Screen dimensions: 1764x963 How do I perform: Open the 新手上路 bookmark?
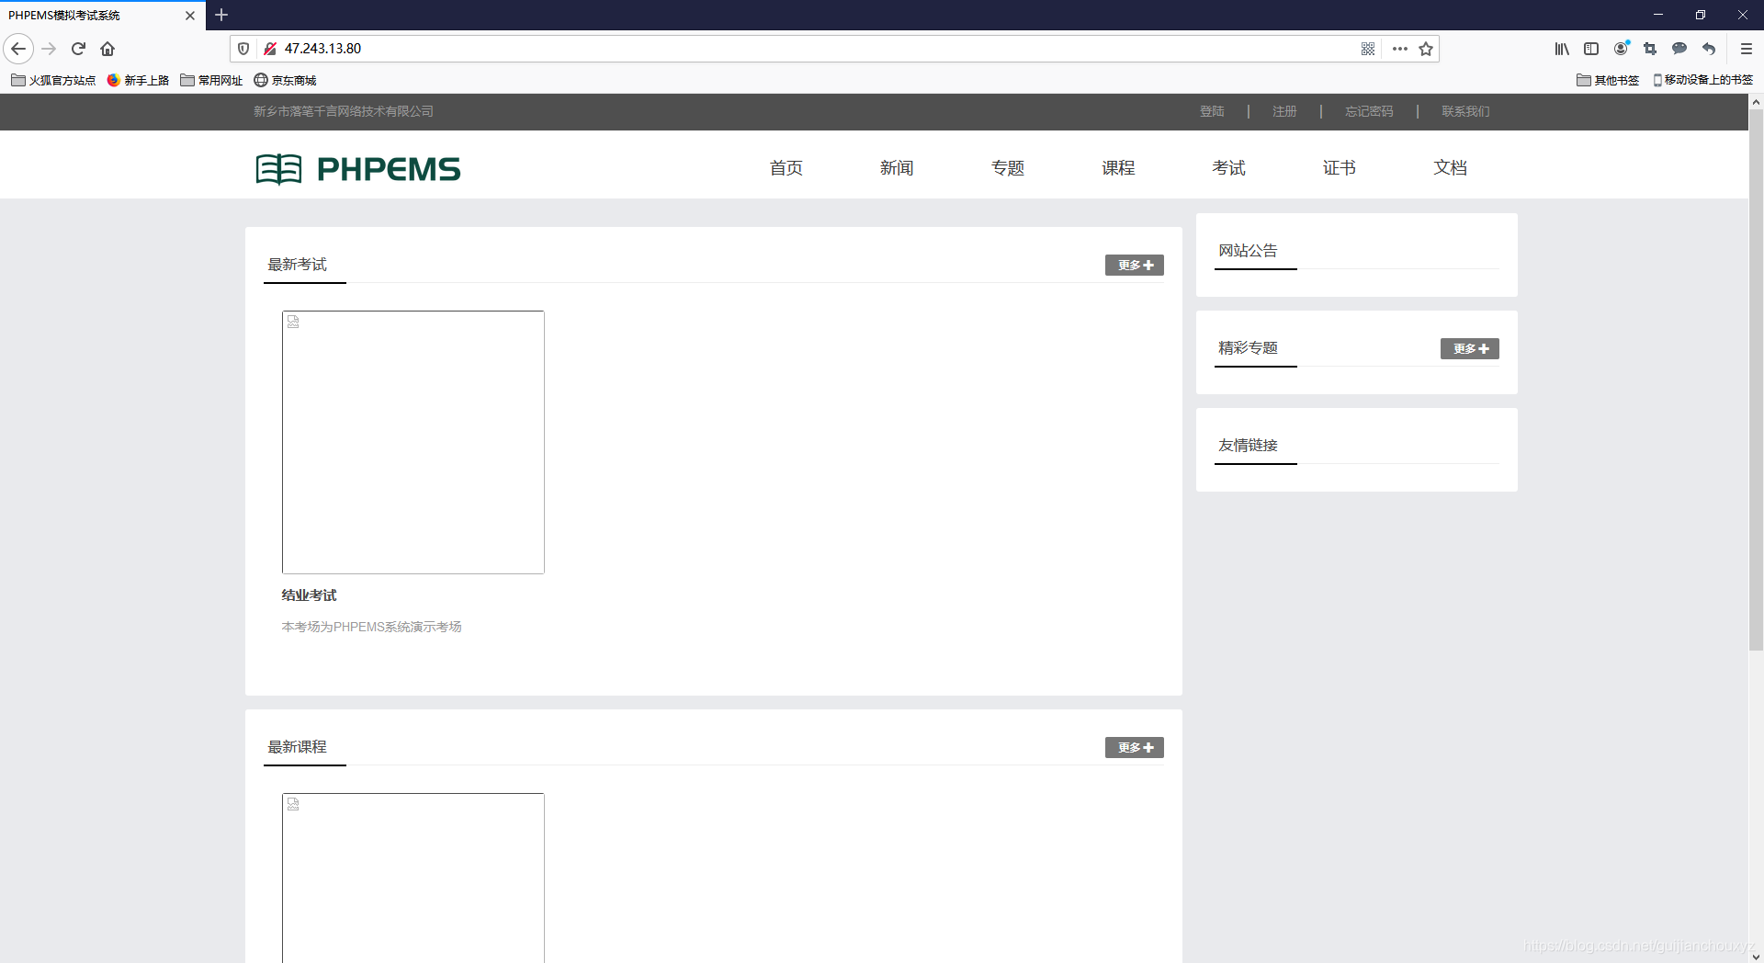click(x=138, y=80)
